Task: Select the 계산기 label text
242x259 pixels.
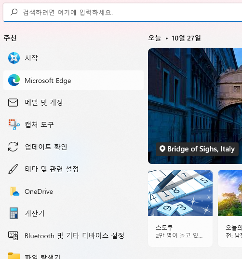Action: tap(35, 213)
